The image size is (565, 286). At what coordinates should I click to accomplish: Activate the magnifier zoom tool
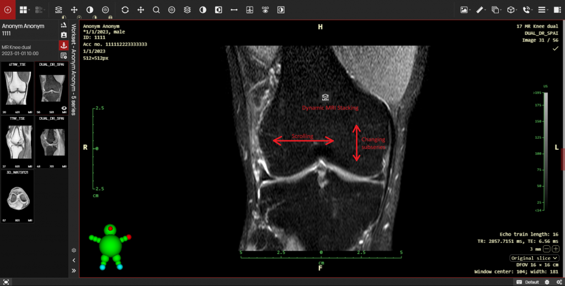pyautogui.click(x=156, y=9)
